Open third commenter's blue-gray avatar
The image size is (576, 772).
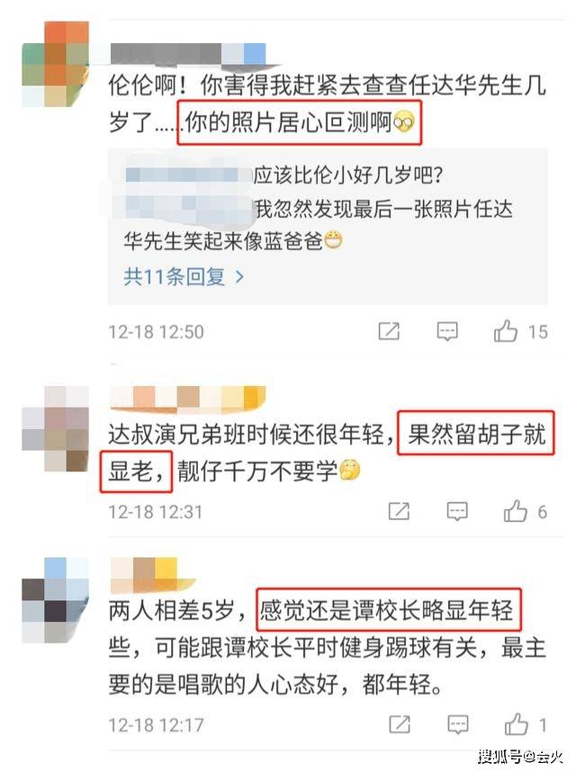tap(55, 599)
